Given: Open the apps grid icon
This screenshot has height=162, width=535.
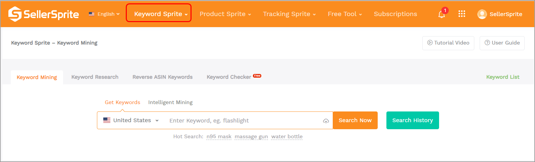Looking at the screenshot, I should point(462,14).
